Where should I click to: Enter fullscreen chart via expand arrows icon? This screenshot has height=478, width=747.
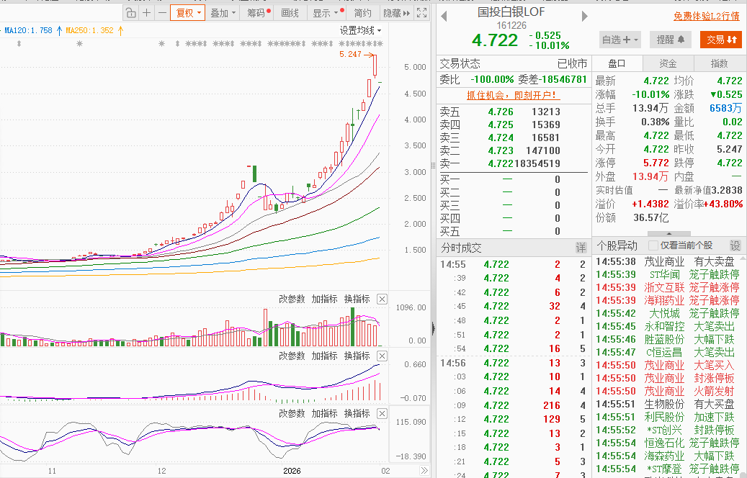422,13
